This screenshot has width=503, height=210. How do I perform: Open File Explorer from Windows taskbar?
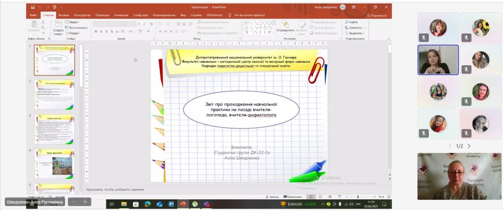coord(124,204)
